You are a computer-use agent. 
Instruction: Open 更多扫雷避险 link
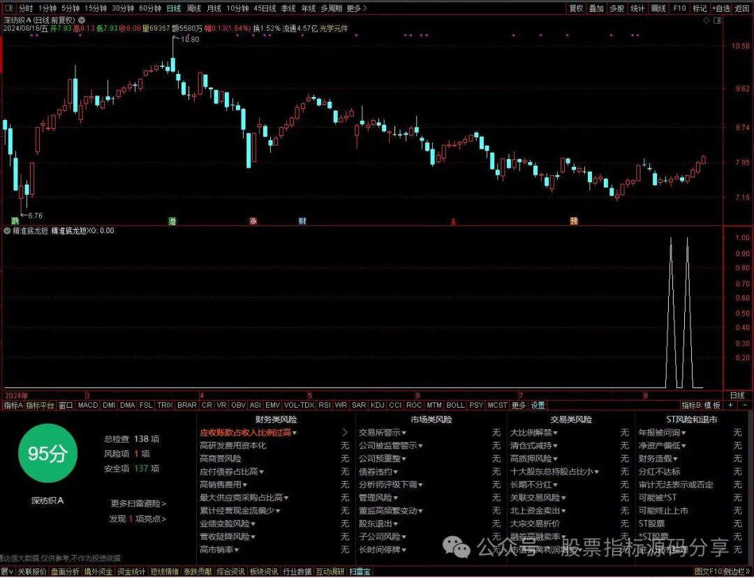point(138,503)
